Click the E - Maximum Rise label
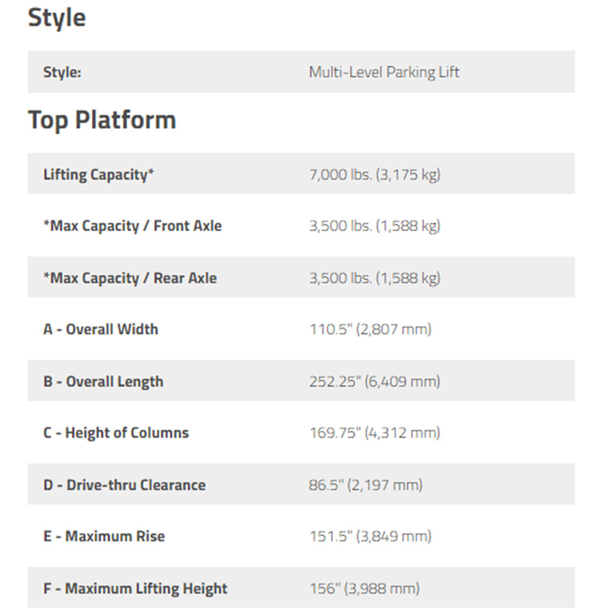This screenshot has height=609, width=609. click(x=104, y=537)
